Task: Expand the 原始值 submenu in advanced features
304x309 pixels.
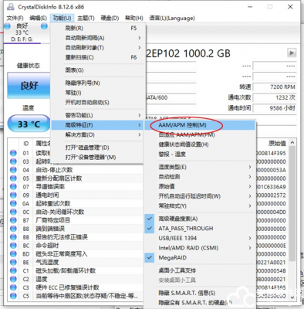Action: tap(200, 186)
